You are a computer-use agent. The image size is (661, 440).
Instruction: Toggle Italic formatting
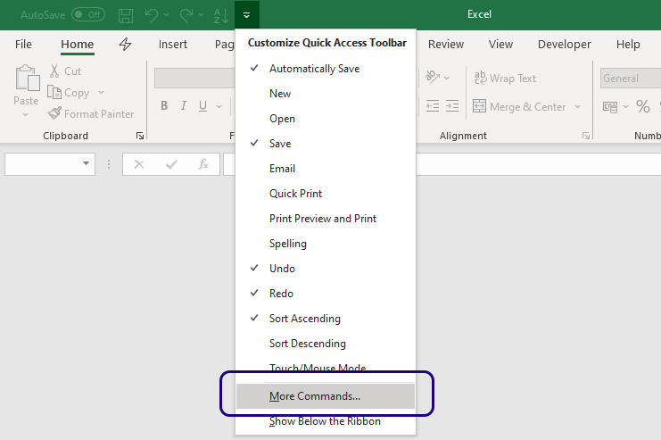click(x=184, y=105)
